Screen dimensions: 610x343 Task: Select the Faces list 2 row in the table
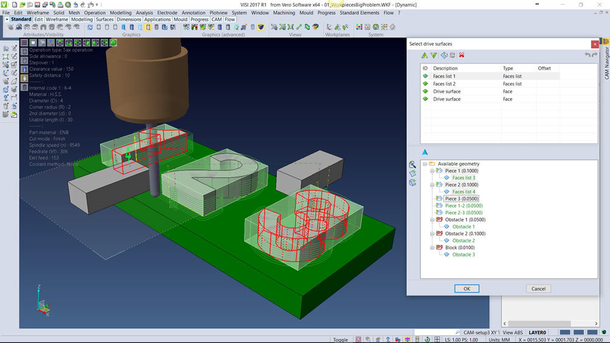point(490,83)
